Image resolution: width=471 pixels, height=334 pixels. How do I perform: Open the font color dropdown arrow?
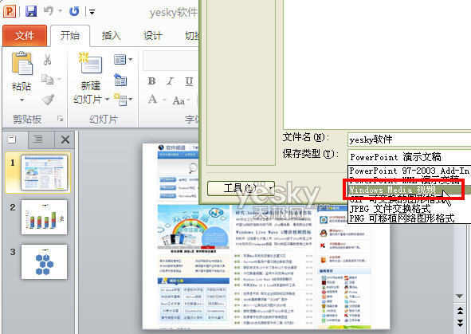pyautogui.click(x=165, y=100)
